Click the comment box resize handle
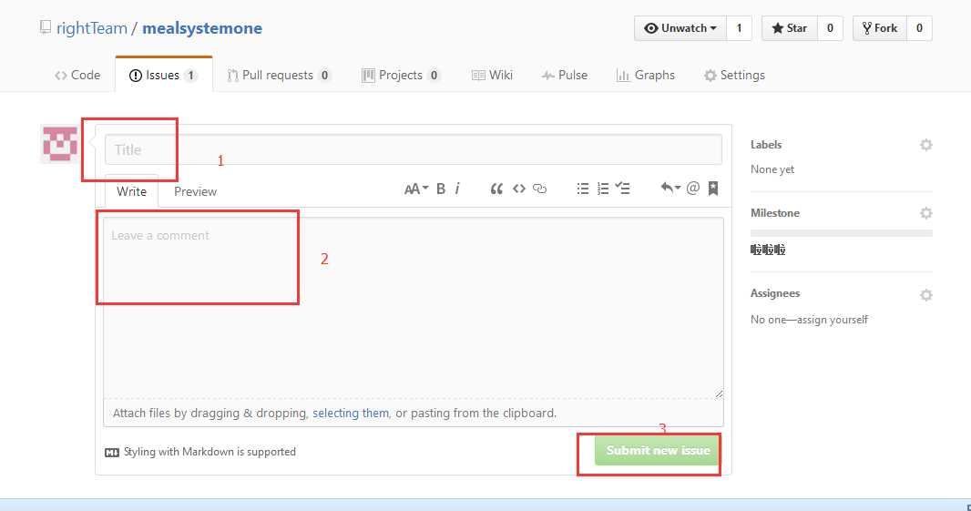Viewport: 971px width, 511px height. [719, 393]
